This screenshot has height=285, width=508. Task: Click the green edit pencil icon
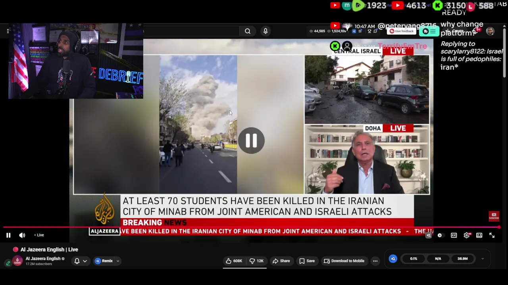tap(8, 263)
